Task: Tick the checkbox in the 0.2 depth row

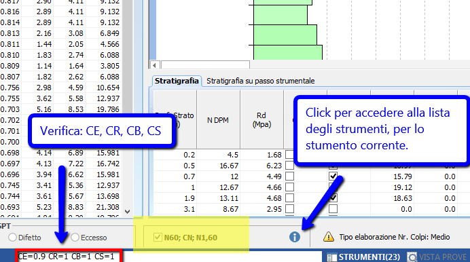Action: (x=289, y=155)
